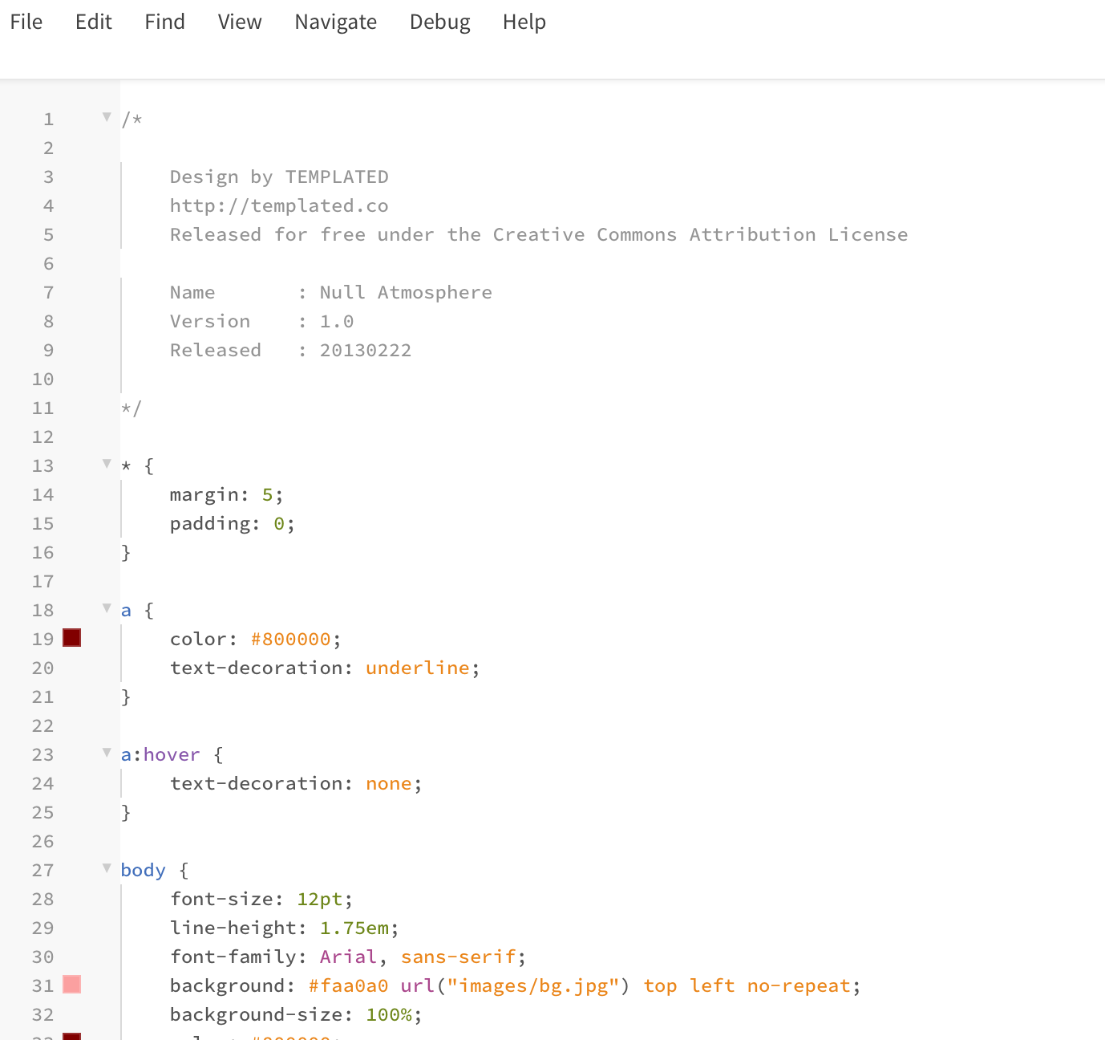Click the http://templated.co URL in comment
Screen dimensions: 1105x1040
(x=279, y=206)
